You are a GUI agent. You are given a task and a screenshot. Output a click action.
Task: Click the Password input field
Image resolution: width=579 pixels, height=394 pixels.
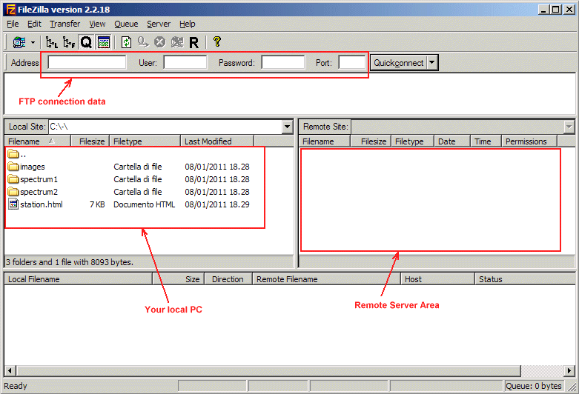(x=283, y=62)
